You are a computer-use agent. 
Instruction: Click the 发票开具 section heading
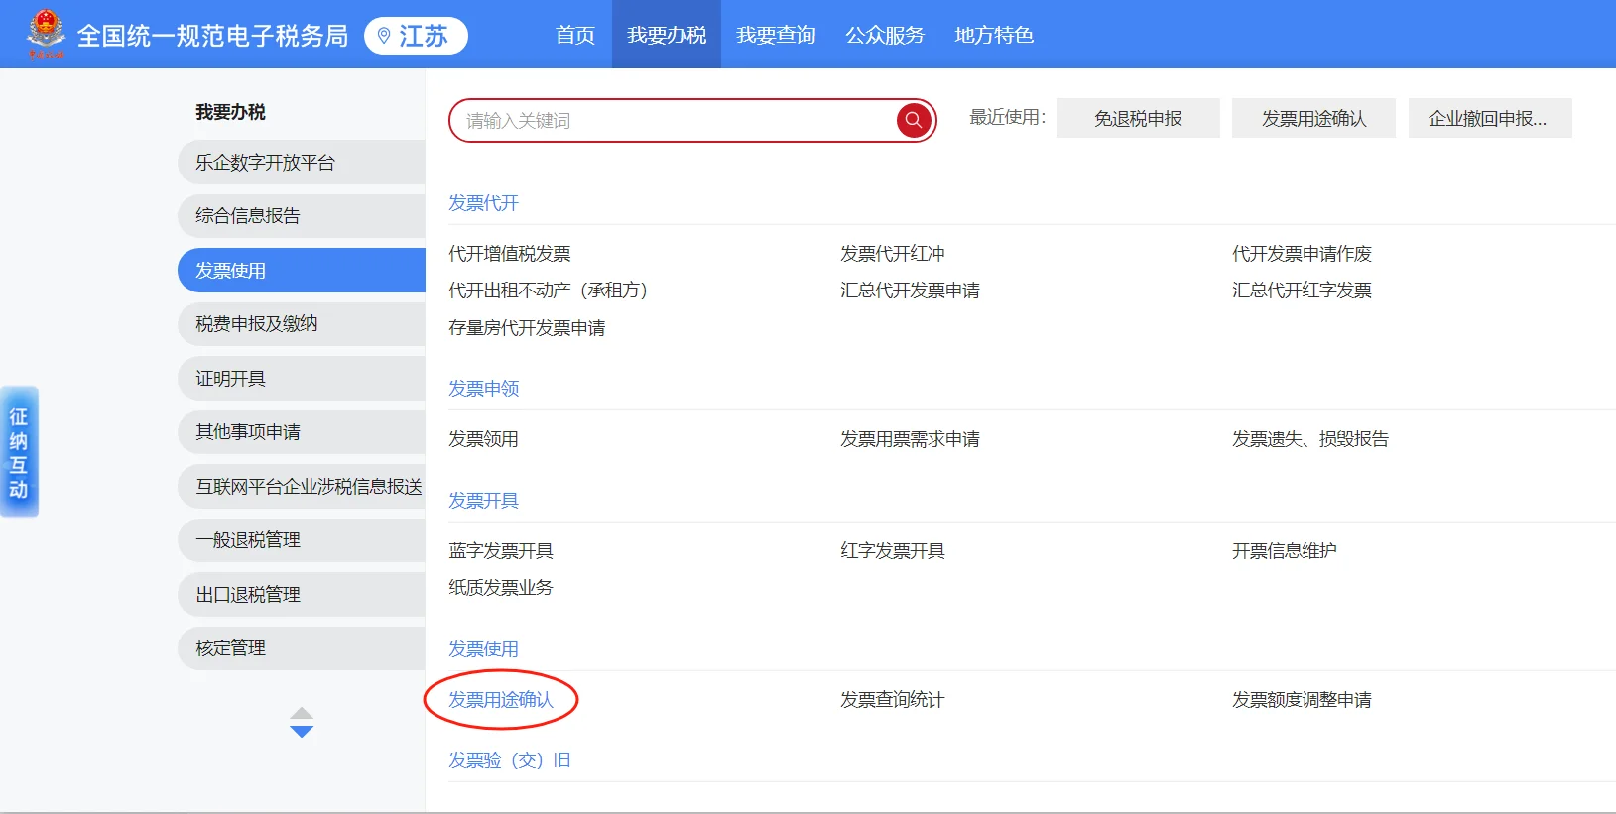(483, 501)
